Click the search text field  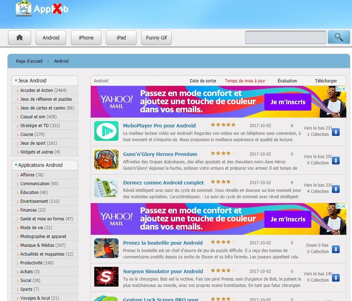[x=286, y=37]
